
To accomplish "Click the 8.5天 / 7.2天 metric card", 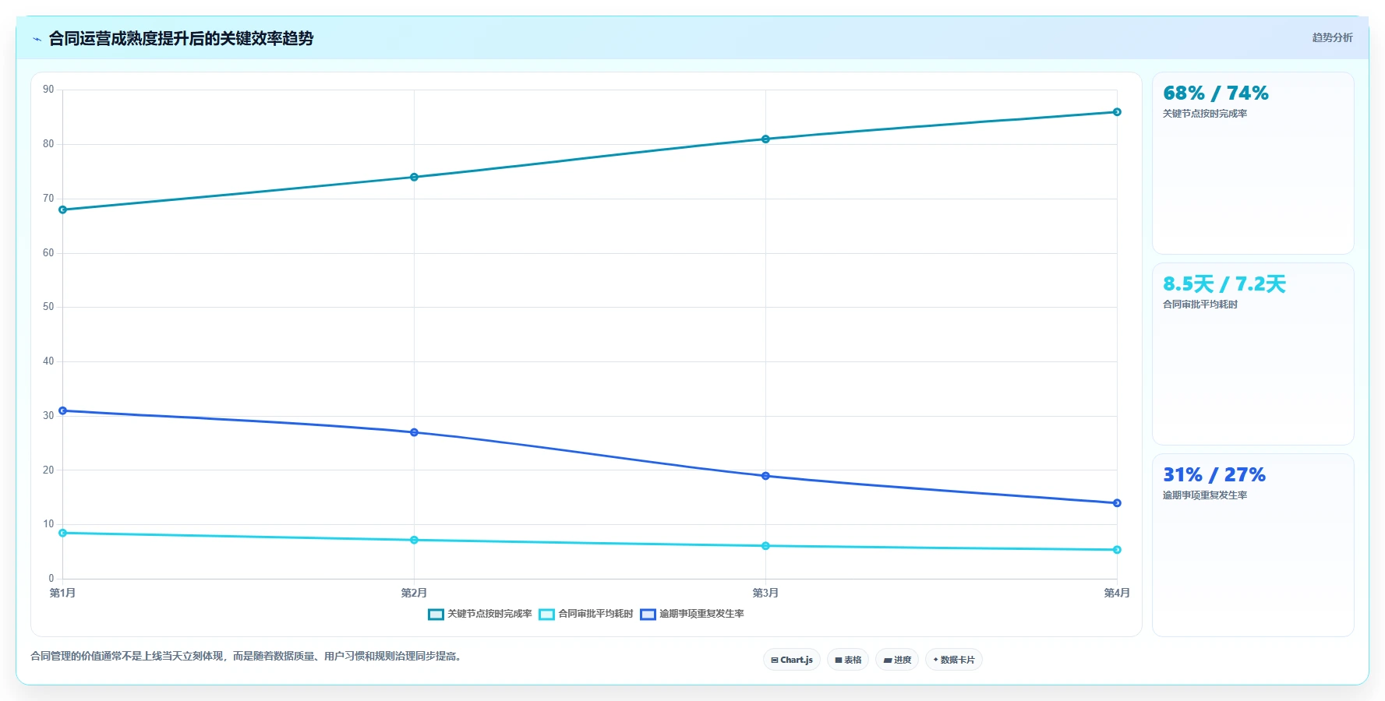I will point(1253,354).
